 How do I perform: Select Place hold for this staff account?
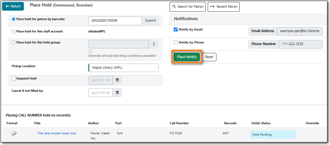pyautogui.click(x=14, y=32)
